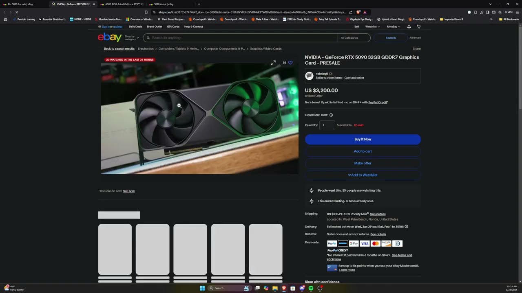Open the All Bookmarks folder
Viewport: 522px width, 293px height.
click(x=509, y=19)
